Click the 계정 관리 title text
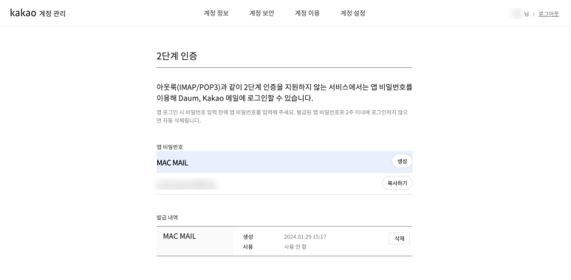Image resolution: width=571 pixels, height=280 pixels. (52, 14)
